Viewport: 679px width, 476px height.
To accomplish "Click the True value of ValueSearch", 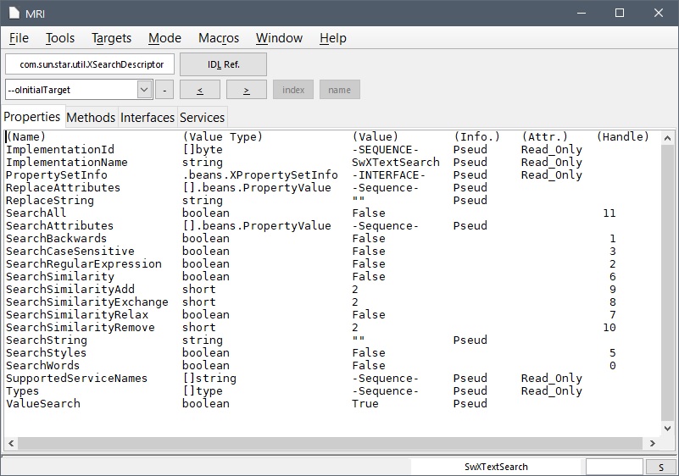I will coord(365,403).
